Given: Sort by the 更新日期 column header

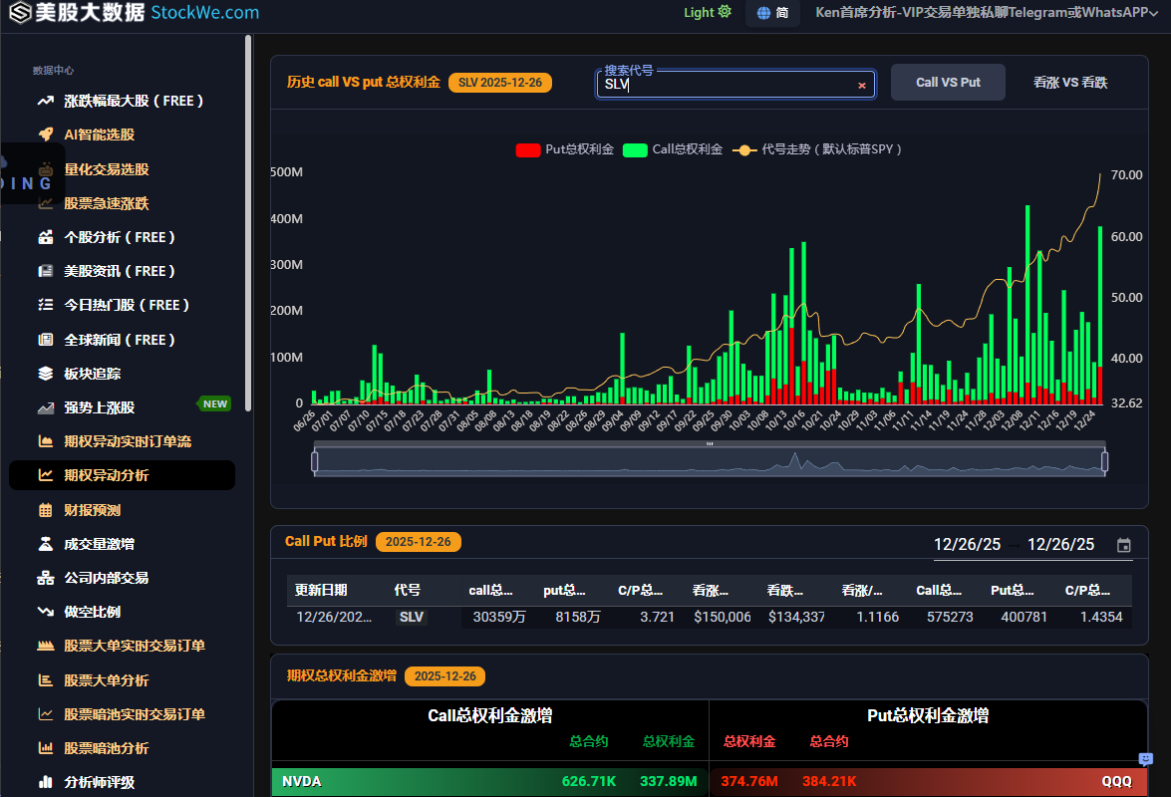Looking at the screenshot, I should 320,591.
